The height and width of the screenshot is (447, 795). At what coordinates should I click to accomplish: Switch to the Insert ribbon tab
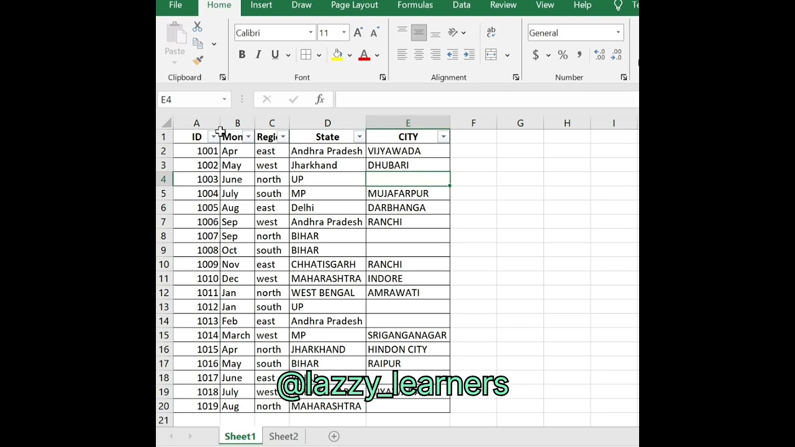tap(261, 5)
